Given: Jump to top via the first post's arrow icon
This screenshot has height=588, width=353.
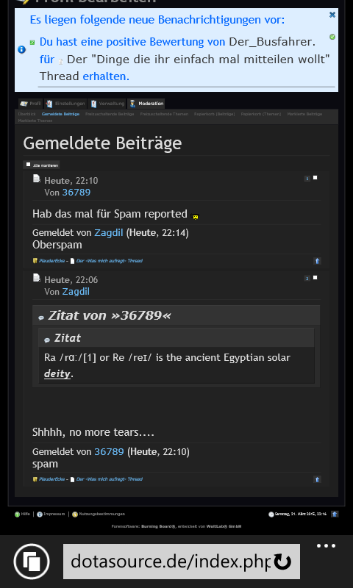Looking at the screenshot, I should pos(317,261).
